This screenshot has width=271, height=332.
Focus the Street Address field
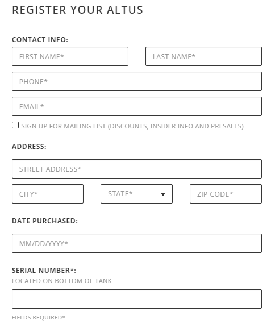click(137, 169)
